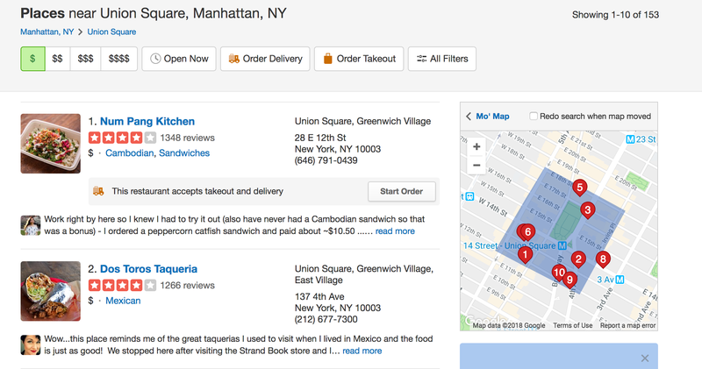Toggle the Open Now filter
This screenshot has height=369, width=702.
pyautogui.click(x=179, y=59)
